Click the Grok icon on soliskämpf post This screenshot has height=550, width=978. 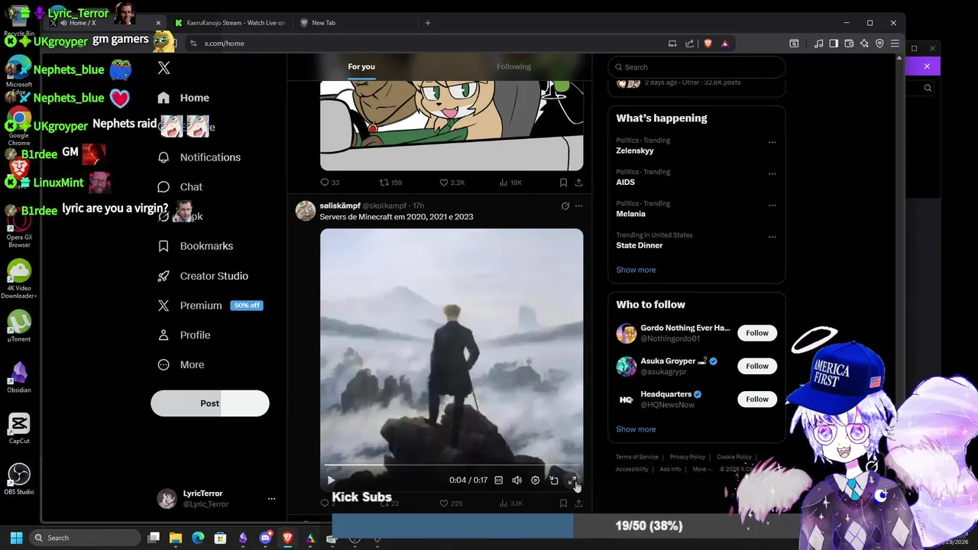coord(565,206)
